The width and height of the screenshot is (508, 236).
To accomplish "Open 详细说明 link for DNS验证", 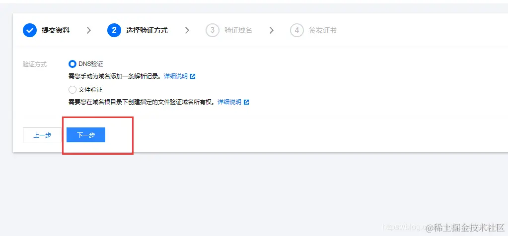I will point(176,77).
